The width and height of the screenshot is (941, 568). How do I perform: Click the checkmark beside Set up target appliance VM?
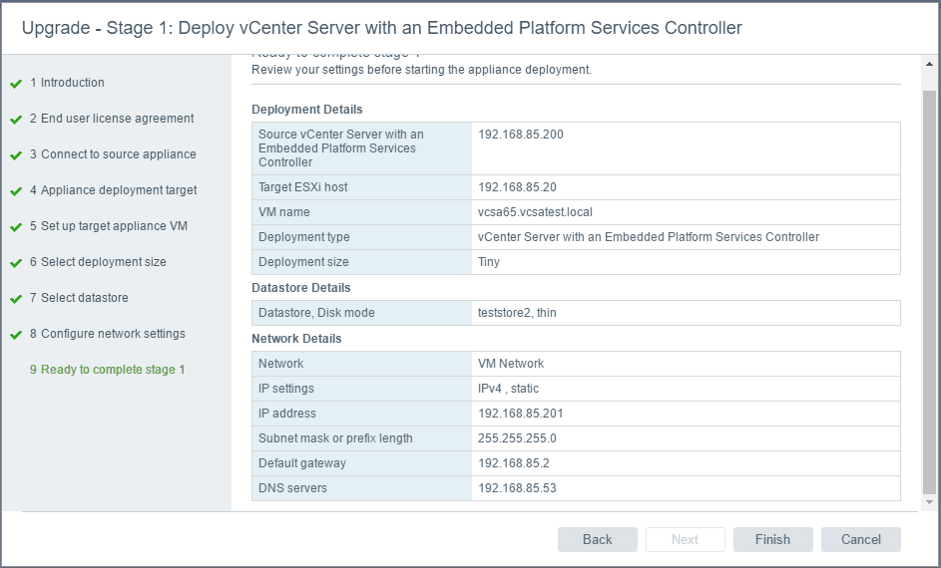16,227
